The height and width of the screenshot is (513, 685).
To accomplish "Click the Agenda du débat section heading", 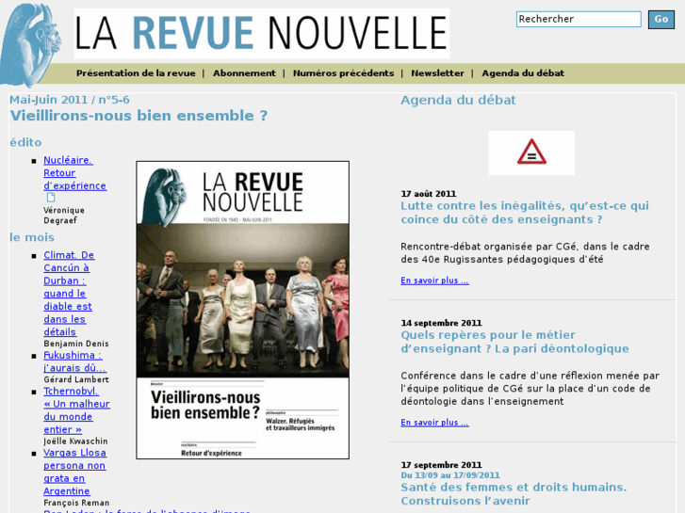I will click(458, 100).
